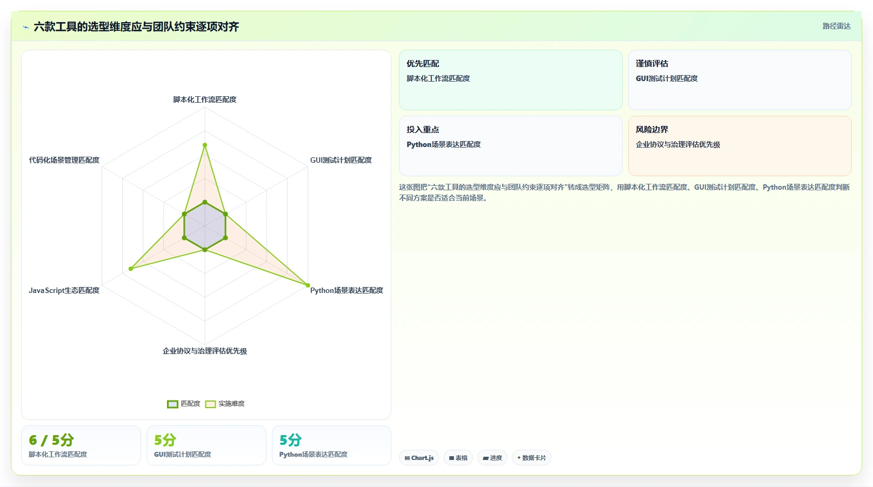The height and width of the screenshot is (487, 873).
Task: Open the 谨慎评估 card
Action: (x=739, y=80)
